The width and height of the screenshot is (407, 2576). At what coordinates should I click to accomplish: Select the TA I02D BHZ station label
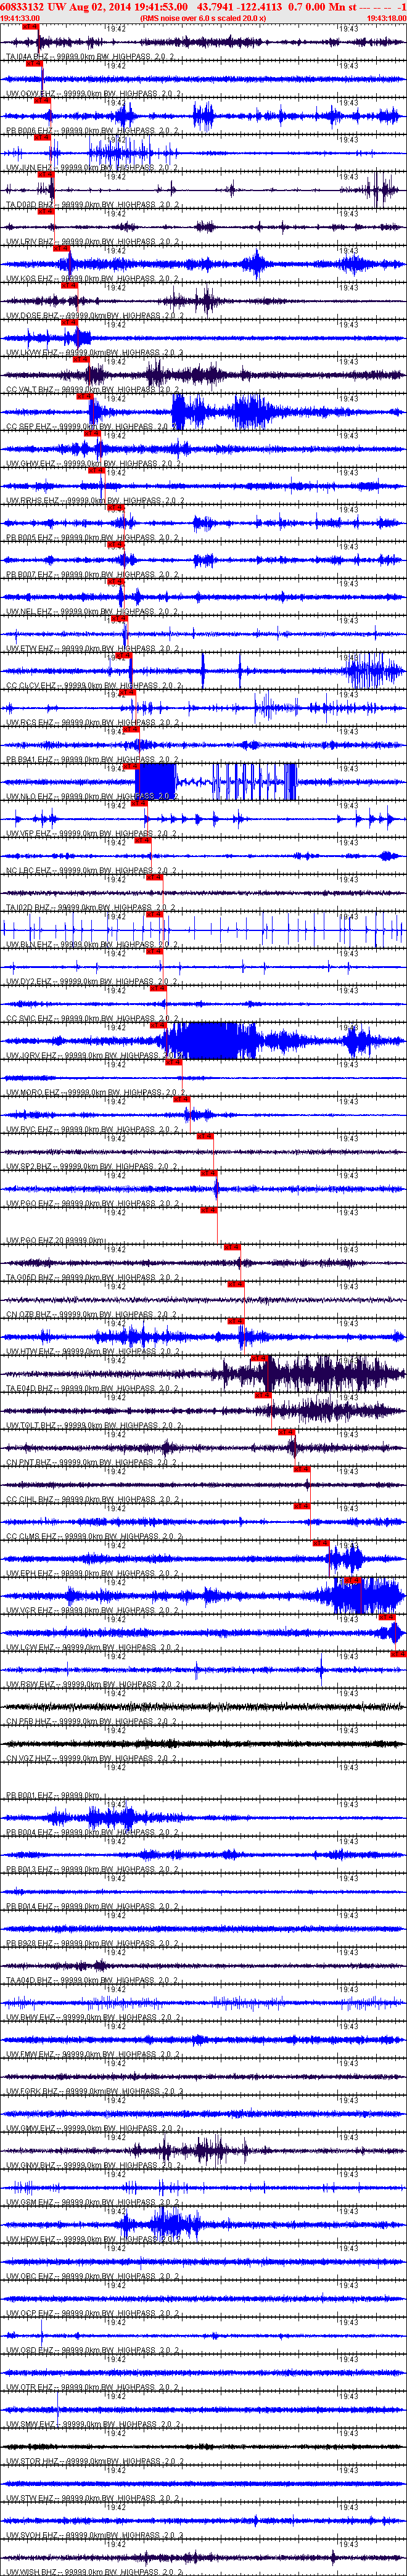tap(93, 908)
